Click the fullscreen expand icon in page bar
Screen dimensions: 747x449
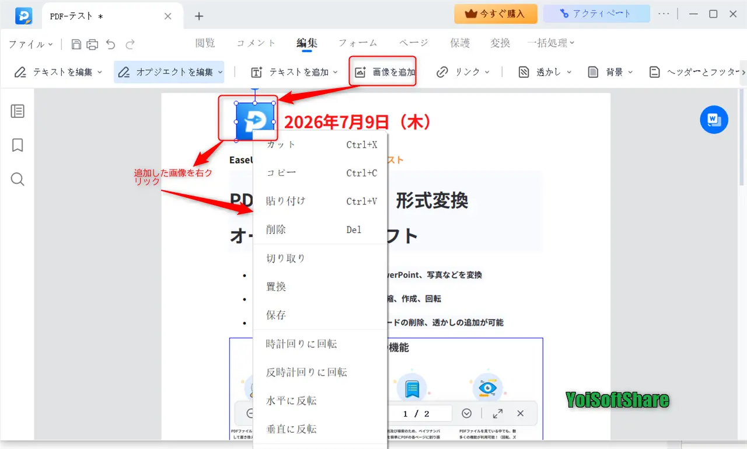coord(497,413)
